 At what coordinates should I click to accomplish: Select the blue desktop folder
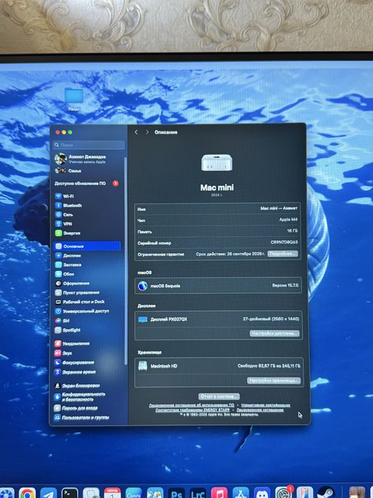point(74,95)
